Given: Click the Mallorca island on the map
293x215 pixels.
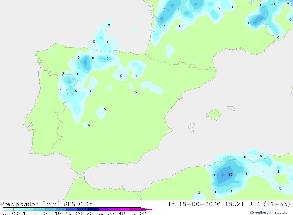Looking at the screenshot, I should point(214,114).
